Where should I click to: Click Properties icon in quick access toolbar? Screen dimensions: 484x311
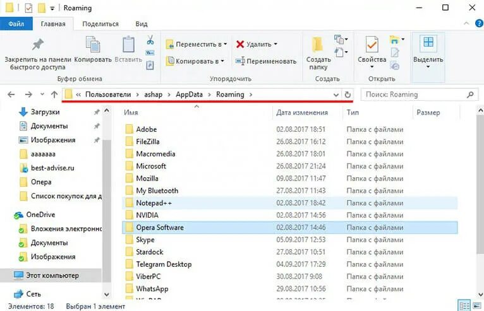[28, 8]
